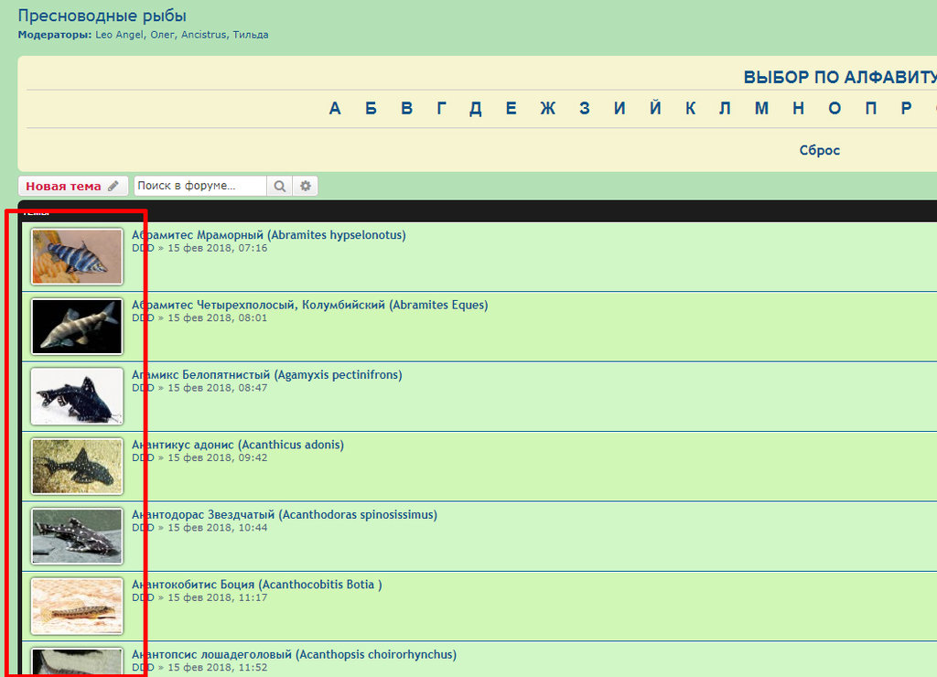937x677 pixels.
Task: Click the Акантокобитис Боция thumbnail
Action: (x=77, y=606)
